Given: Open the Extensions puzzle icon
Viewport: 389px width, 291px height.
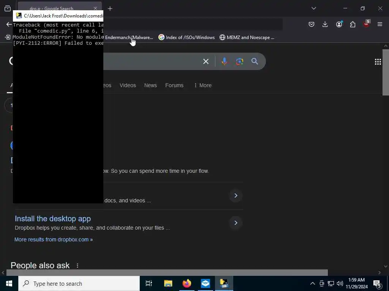Looking at the screenshot, I should click(353, 24).
